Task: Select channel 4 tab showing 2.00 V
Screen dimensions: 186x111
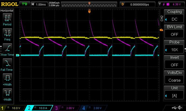Action: [x=94, y=108]
